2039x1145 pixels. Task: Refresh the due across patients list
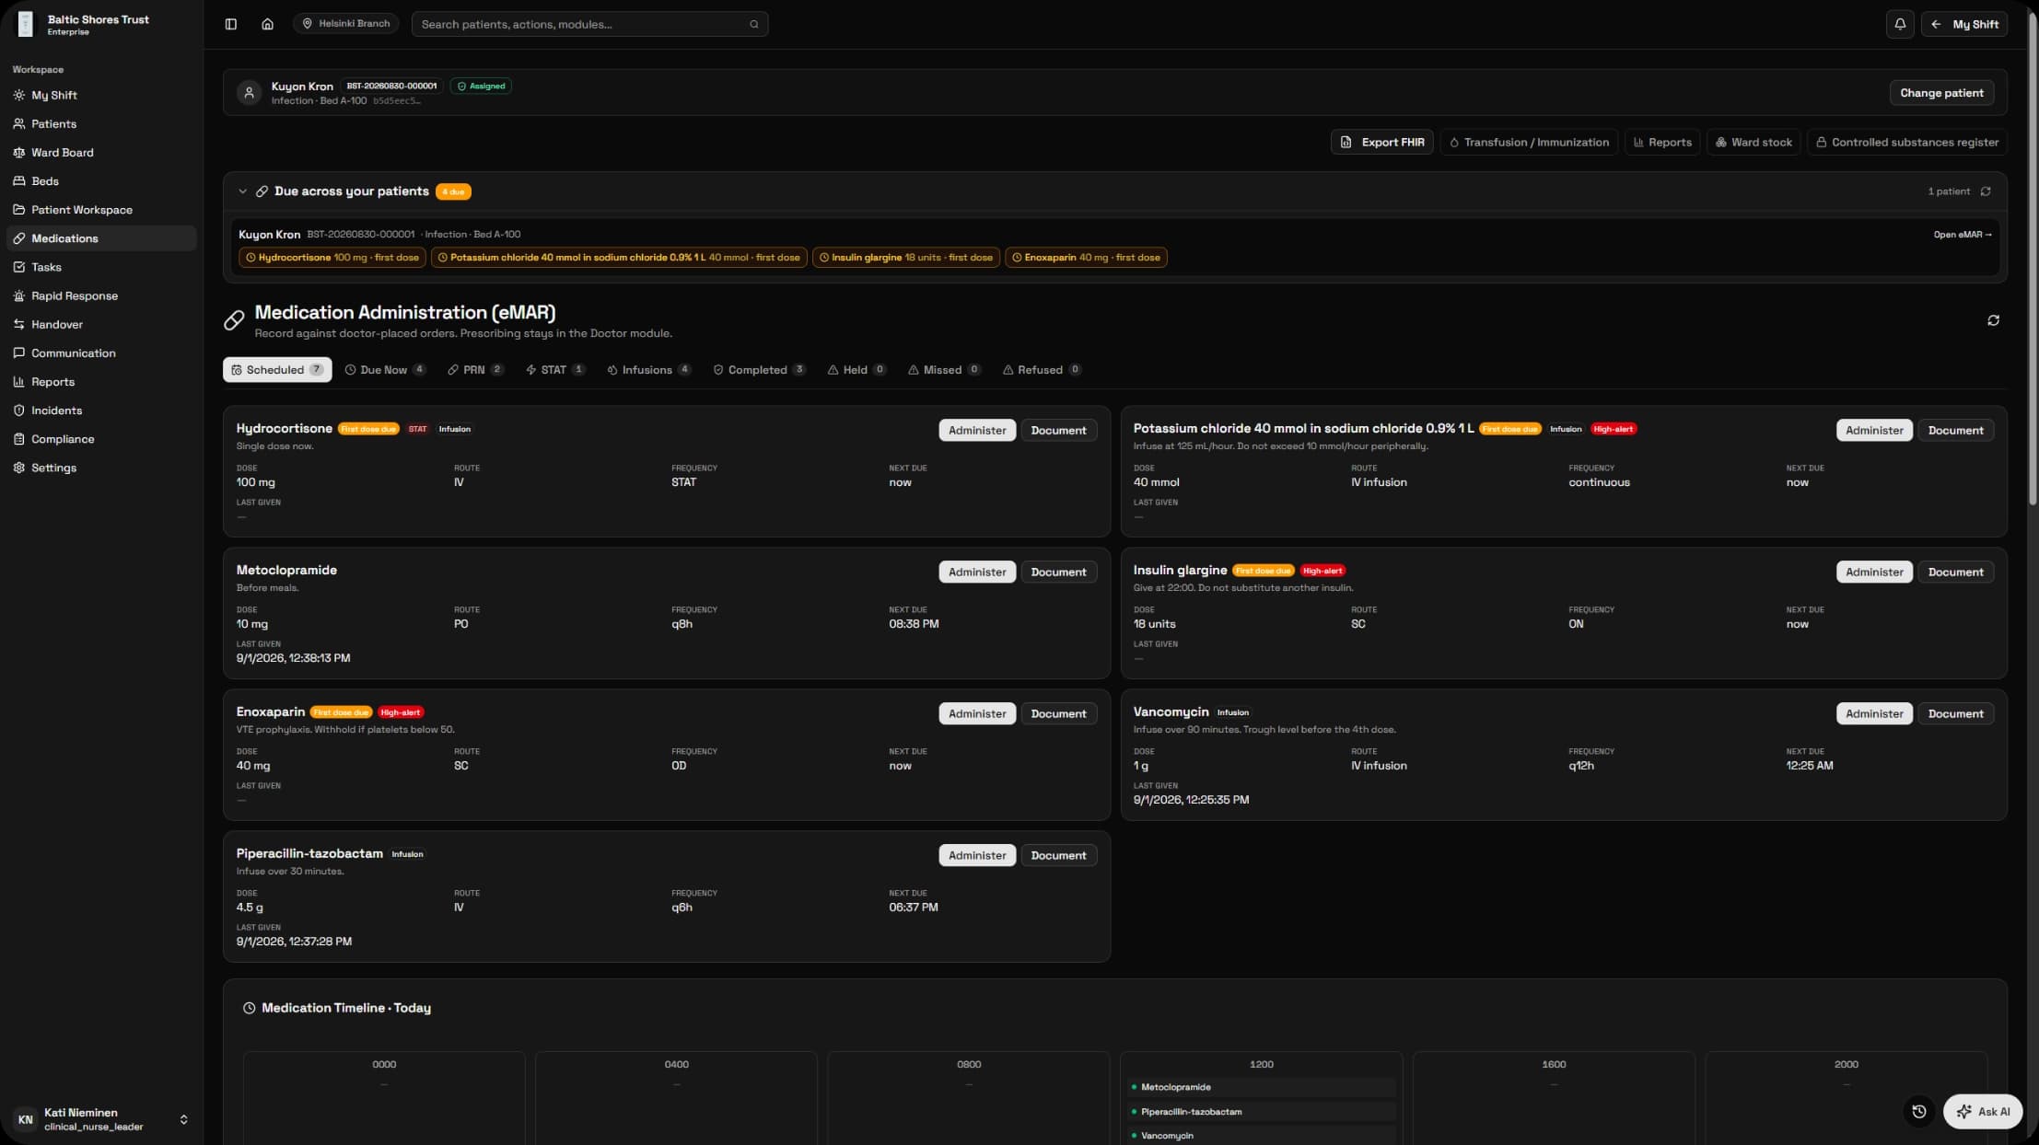click(x=1986, y=191)
